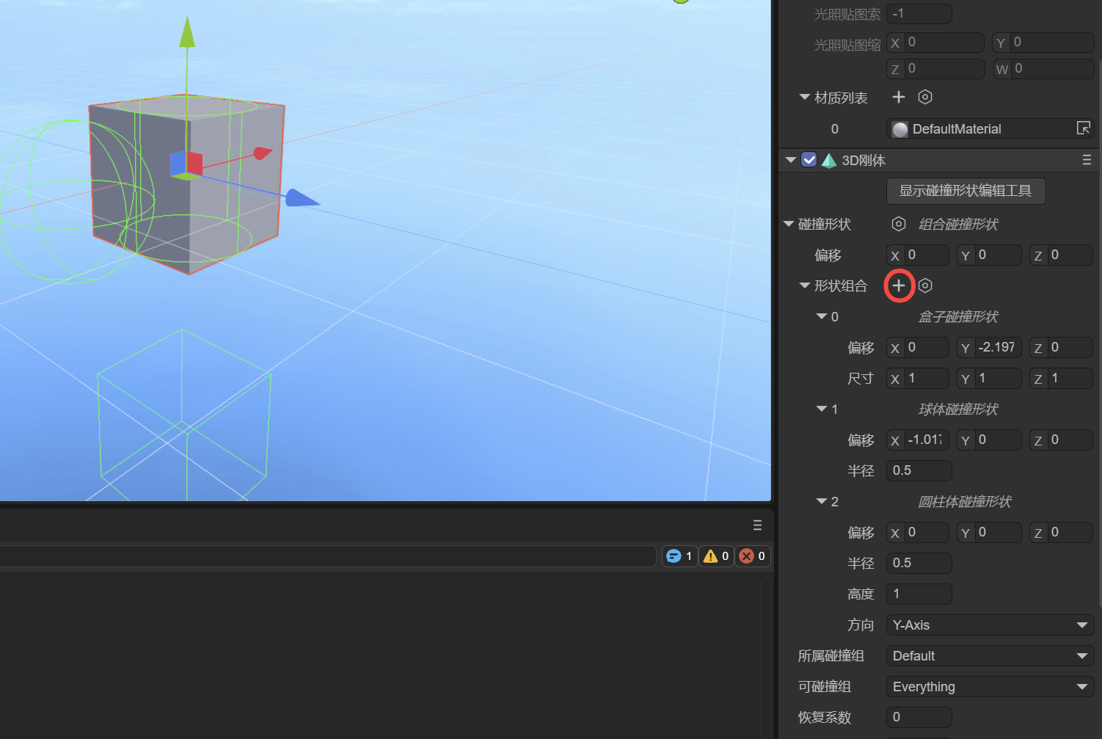Toggle the 3D刚体 component checkbox
Screen dimensions: 1102x739
coord(809,160)
